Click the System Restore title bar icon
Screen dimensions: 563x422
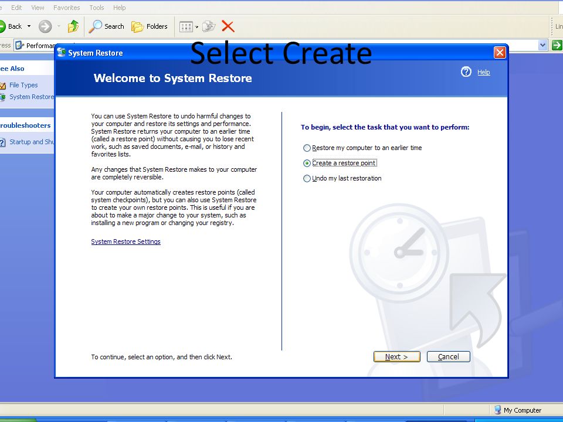click(x=62, y=52)
